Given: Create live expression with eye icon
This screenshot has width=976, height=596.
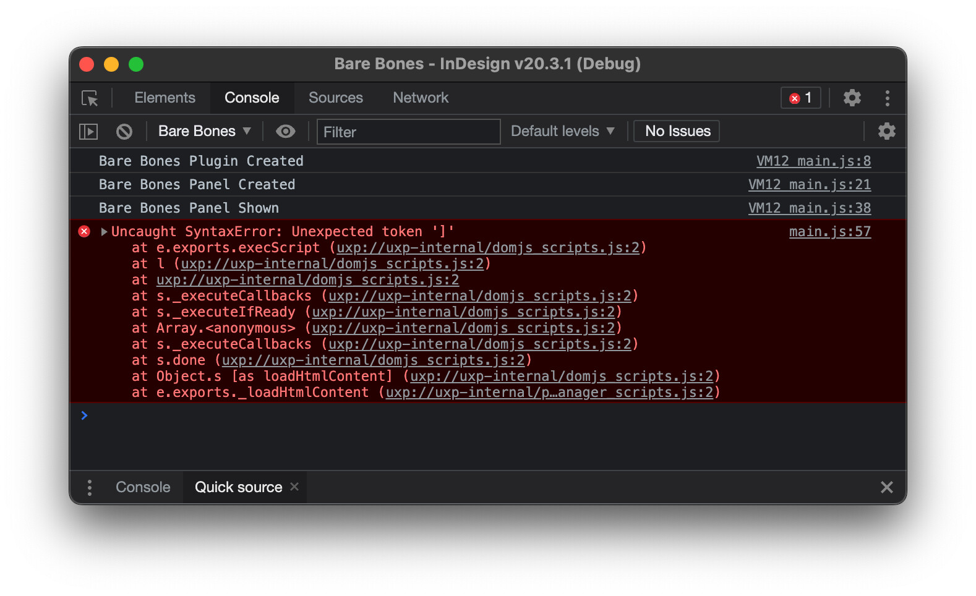Looking at the screenshot, I should [285, 131].
